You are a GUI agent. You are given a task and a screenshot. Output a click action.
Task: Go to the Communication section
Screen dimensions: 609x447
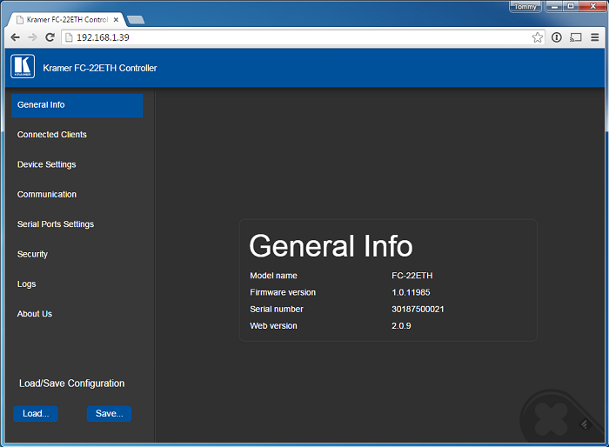click(47, 194)
